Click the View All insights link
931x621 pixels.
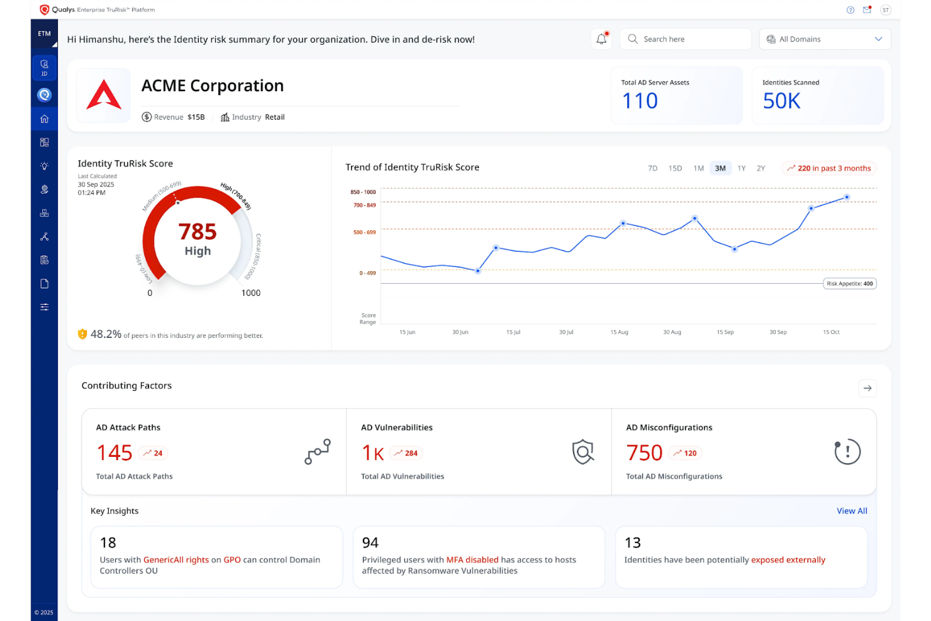coord(852,510)
